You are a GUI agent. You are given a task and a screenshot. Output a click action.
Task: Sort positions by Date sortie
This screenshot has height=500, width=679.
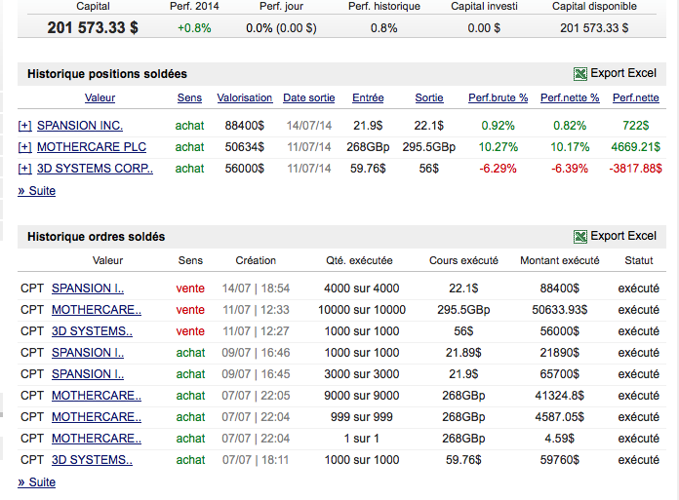click(308, 97)
